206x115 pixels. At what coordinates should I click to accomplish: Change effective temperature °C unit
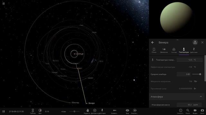click(x=195, y=67)
